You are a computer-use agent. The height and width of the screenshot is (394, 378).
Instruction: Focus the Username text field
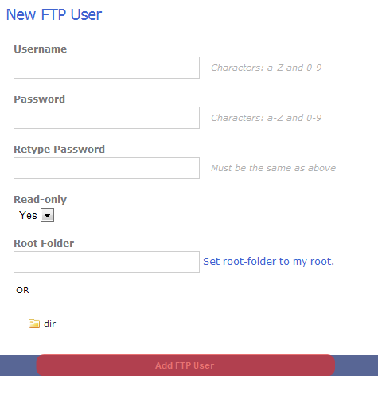tap(107, 68)
